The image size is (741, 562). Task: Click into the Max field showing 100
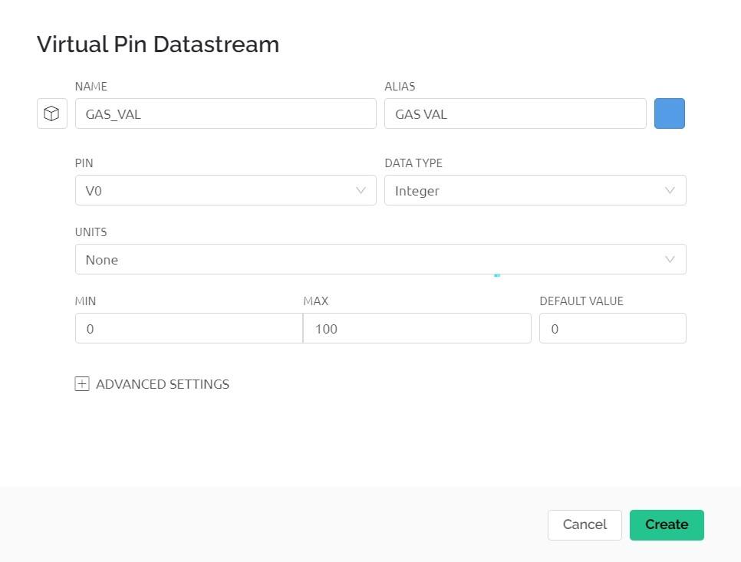pyautogui.click(x=417, y=329)
